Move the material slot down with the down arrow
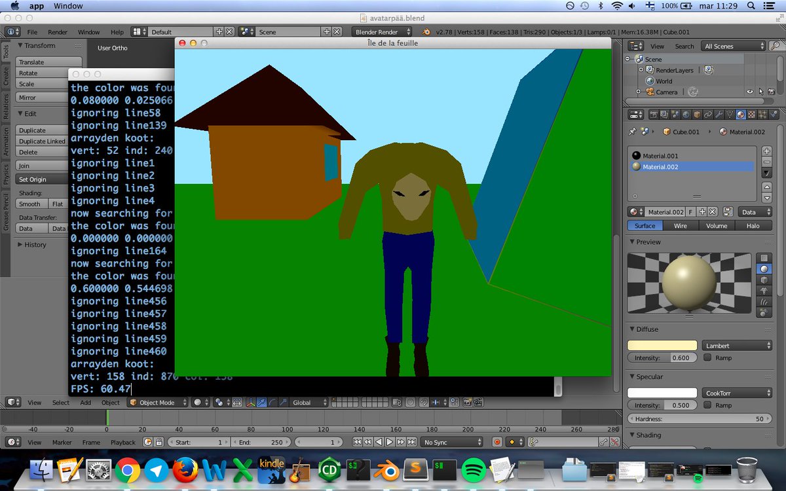 [x=767, y=198]
